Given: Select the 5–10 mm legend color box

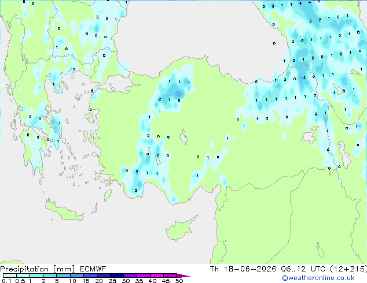Looking at the screenshot, I should click(x=63, y=275).
